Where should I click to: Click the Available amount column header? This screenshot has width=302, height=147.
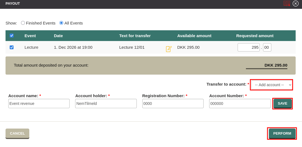194,36
